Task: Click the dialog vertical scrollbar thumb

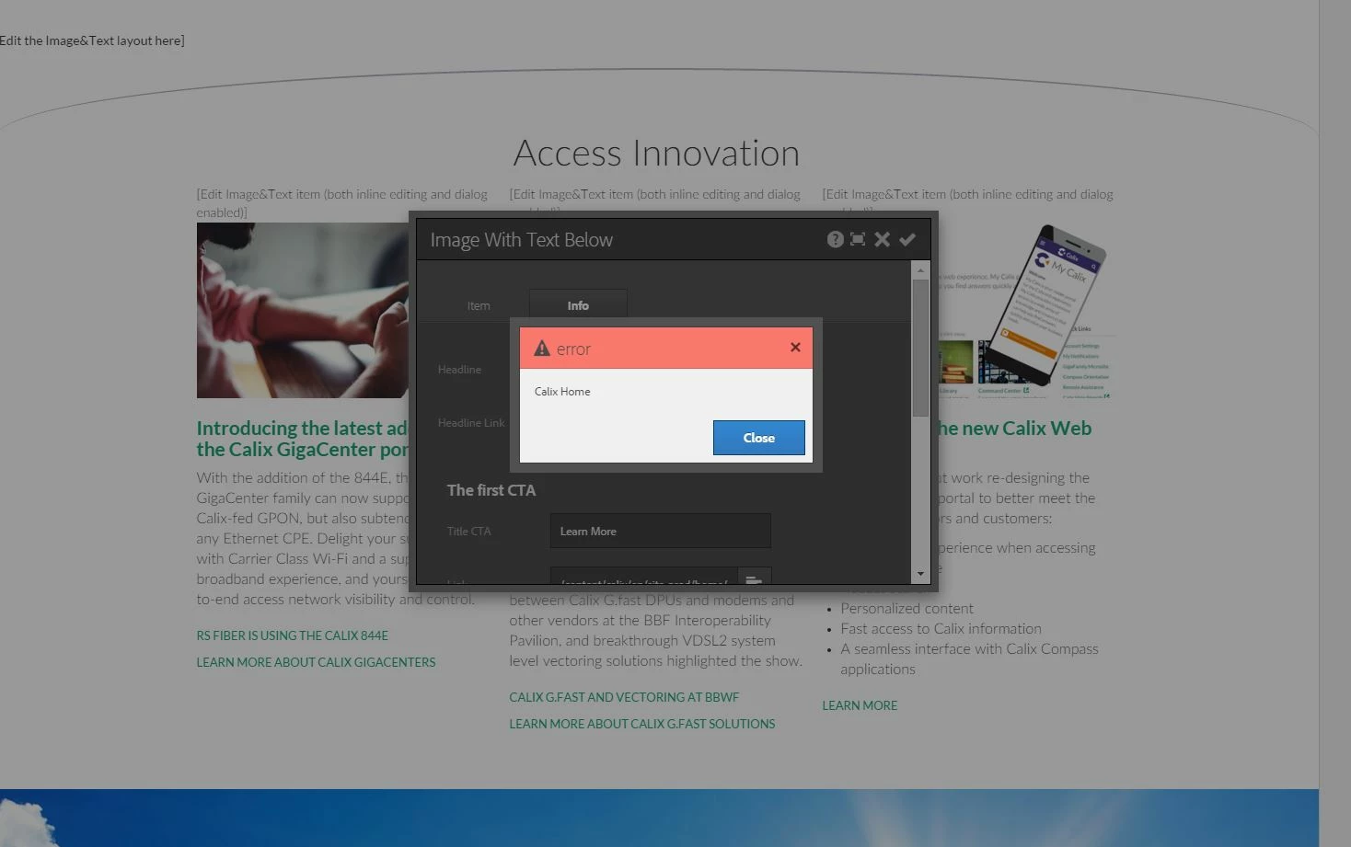Action: pos(920,349)
